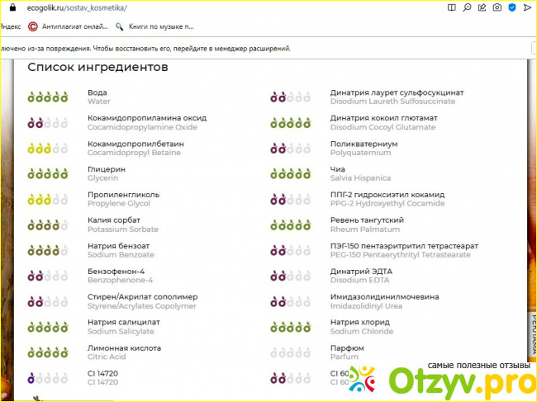Select the Имидазолидинилмочевина ingredient

(x=384, y=297)
